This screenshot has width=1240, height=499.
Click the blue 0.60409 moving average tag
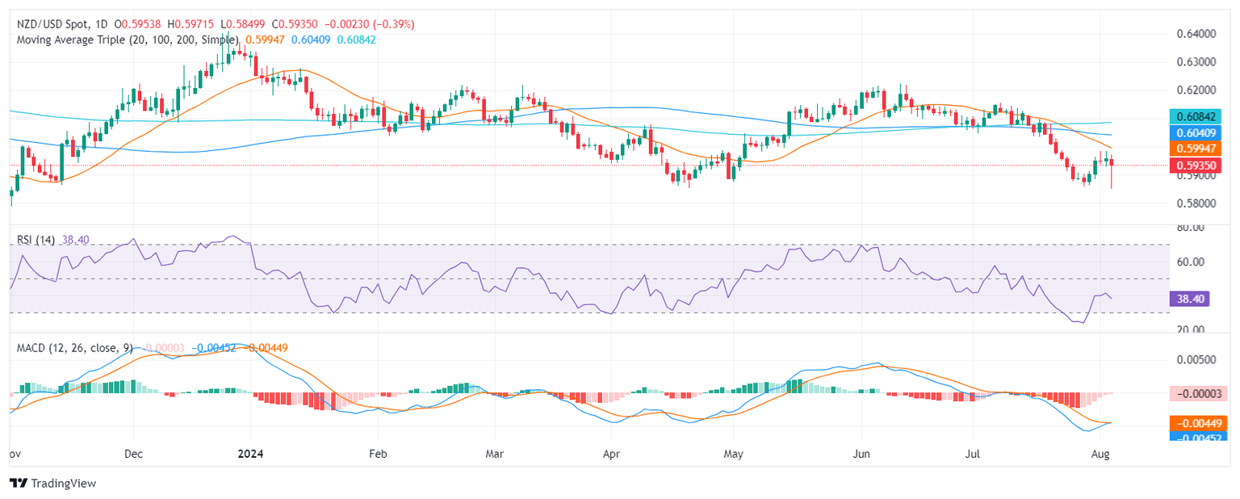pos(1197,132)
